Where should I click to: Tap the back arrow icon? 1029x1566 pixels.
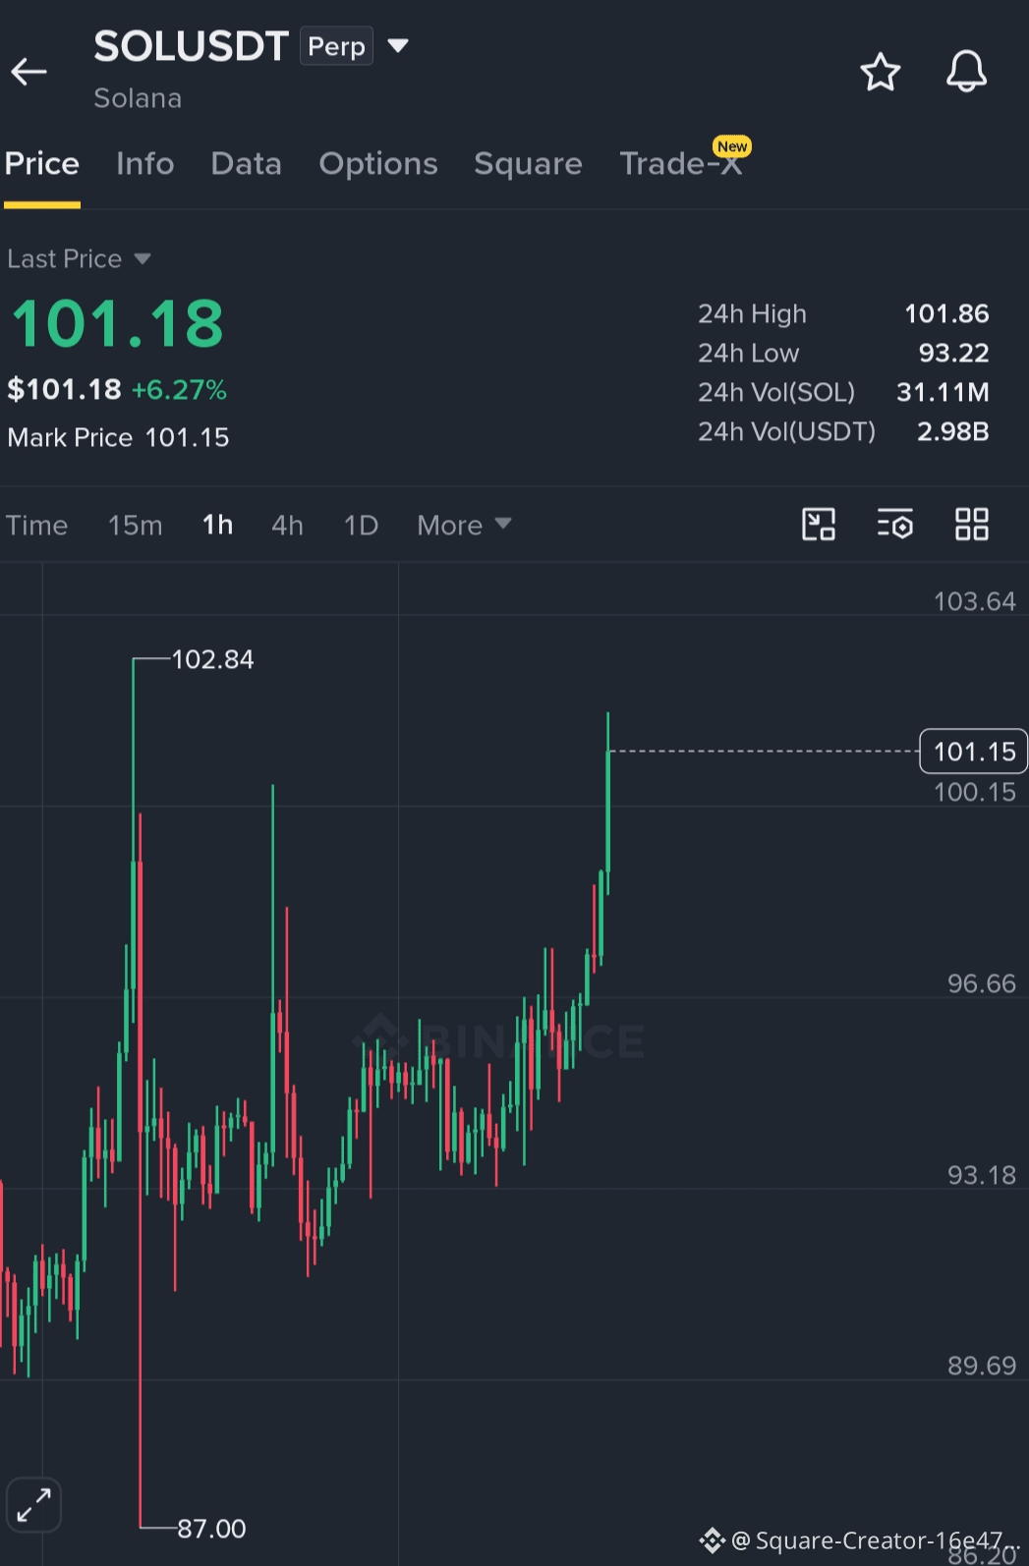coord(29,72)
